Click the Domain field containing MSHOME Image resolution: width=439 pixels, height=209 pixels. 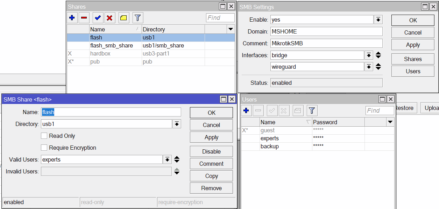point(326,31)
